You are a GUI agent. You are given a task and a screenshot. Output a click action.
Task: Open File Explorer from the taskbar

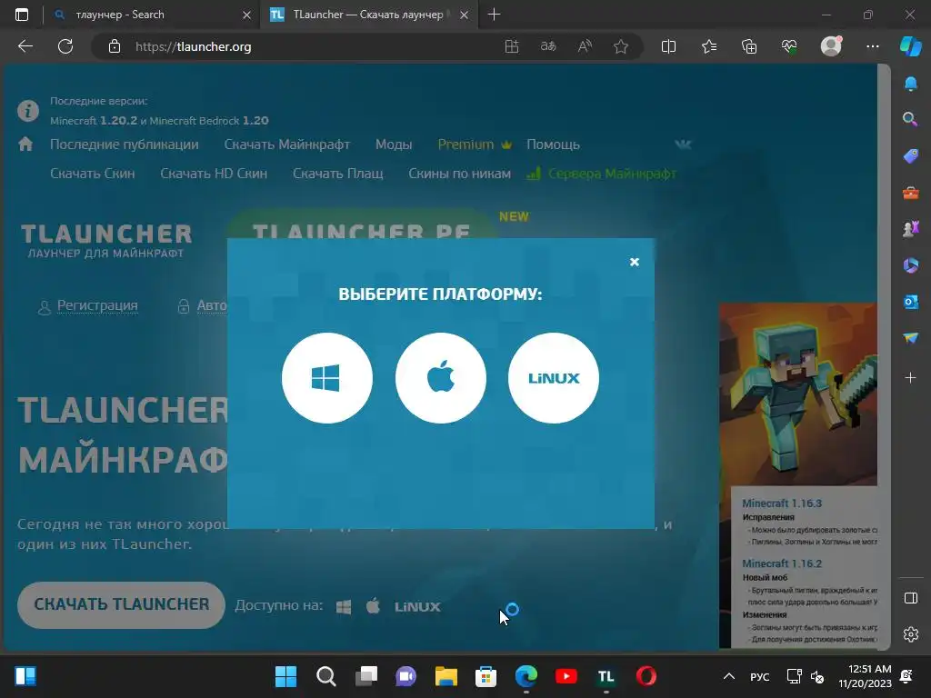point(445,676)
